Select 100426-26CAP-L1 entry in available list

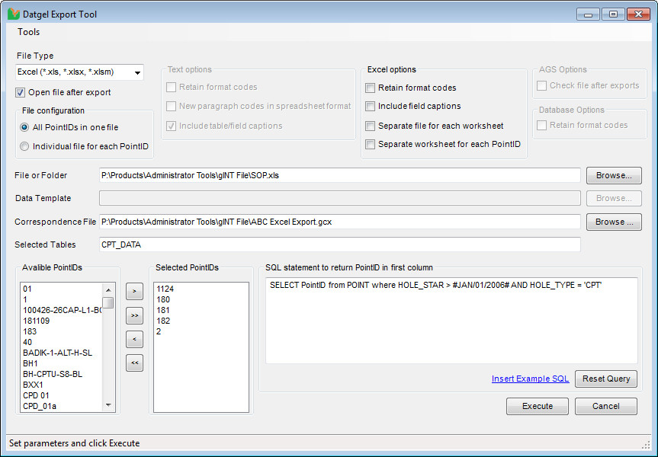[62, 310]
